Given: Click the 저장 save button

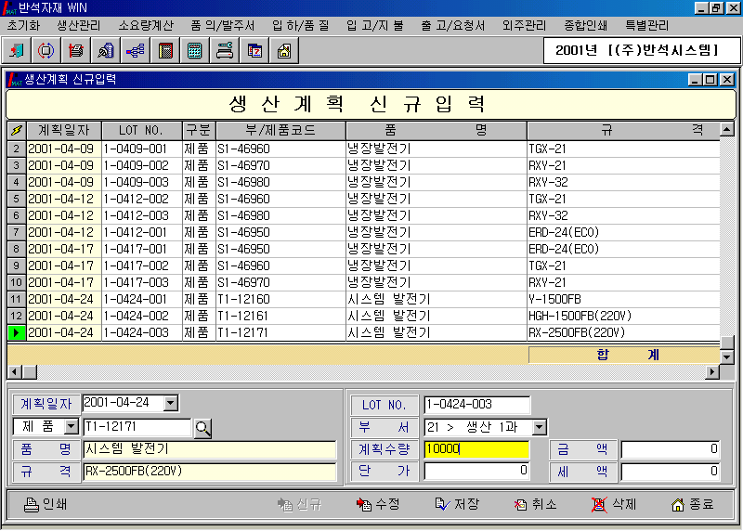Looking at the screenshot, I should (457, 504).
